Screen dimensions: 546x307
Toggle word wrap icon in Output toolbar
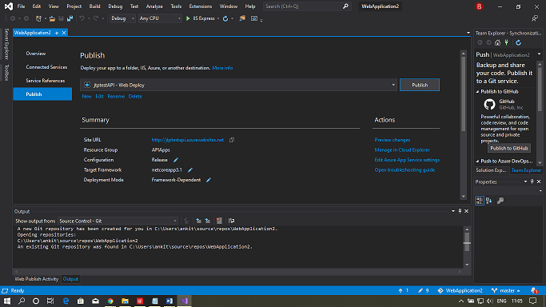(231, 221)
